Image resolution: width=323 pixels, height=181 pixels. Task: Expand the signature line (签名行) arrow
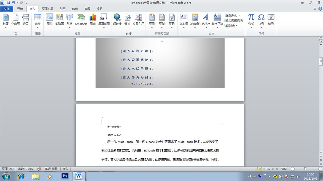pos(239,15)
